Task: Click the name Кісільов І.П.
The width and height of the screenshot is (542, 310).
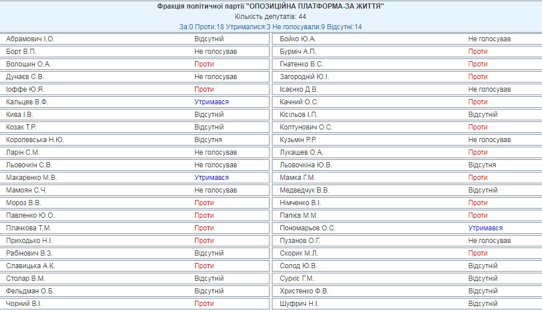Action: [299, 115]
